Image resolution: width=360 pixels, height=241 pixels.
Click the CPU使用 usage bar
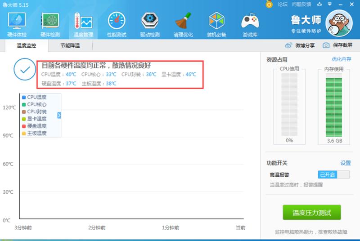(289, 104)
